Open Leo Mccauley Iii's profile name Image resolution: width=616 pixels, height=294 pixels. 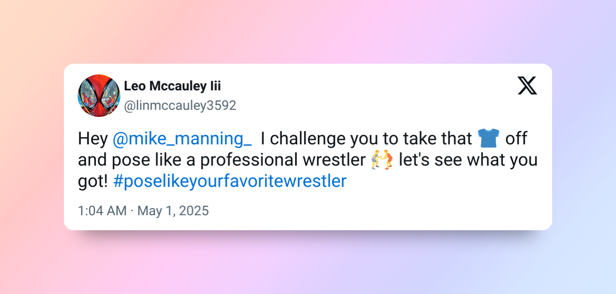click(x=172, y=86)
